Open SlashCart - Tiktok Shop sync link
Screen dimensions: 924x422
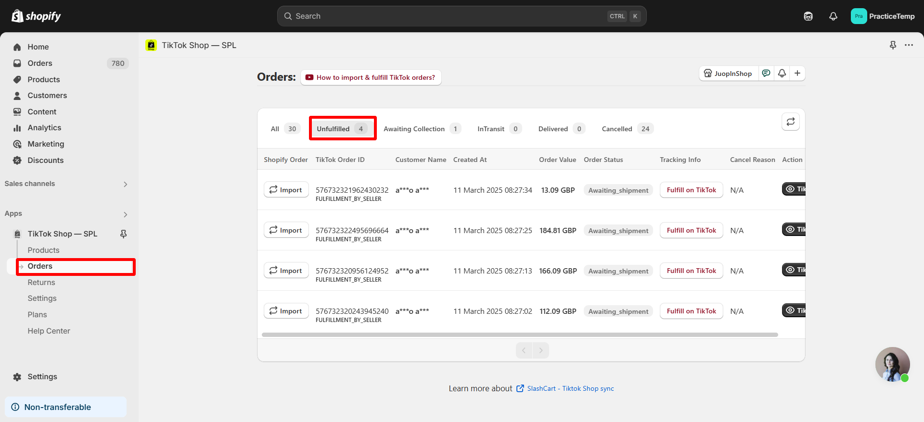570,388
